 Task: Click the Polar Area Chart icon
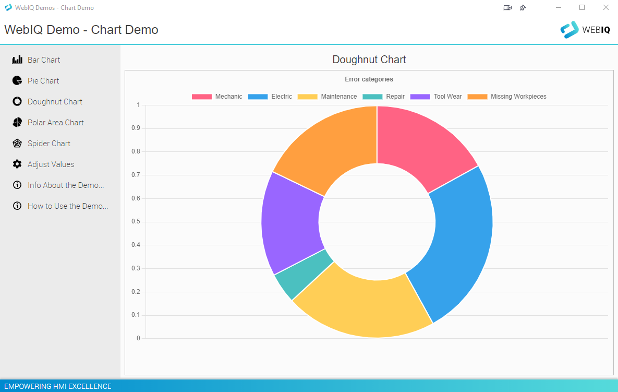tap(17, 123)
